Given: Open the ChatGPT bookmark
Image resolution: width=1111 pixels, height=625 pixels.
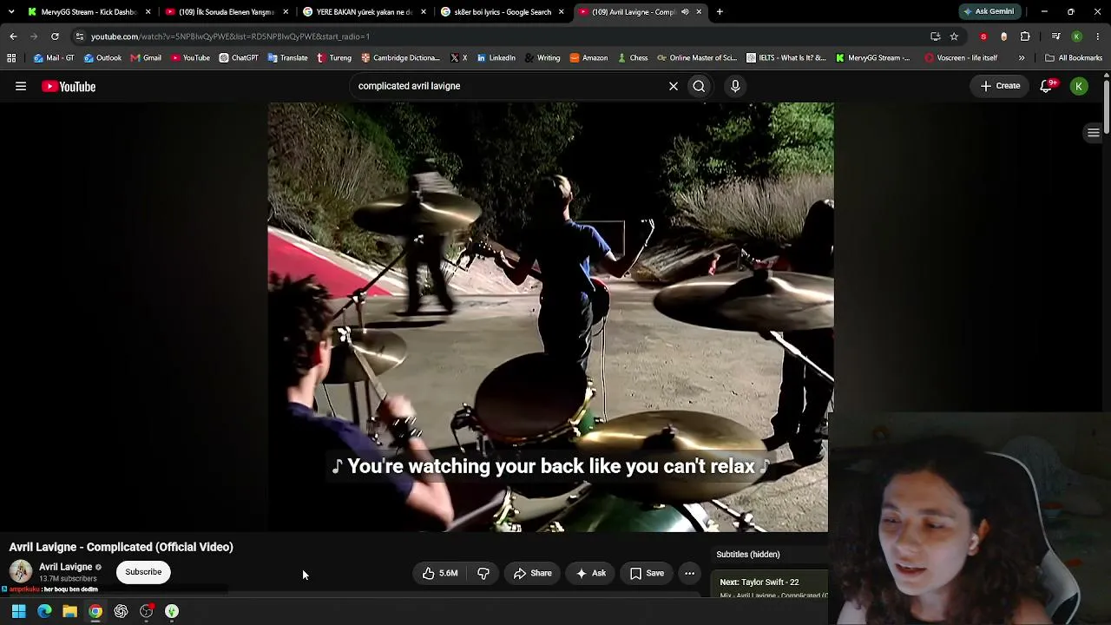Looking at the screenshot, I should (x=239, y=58).
